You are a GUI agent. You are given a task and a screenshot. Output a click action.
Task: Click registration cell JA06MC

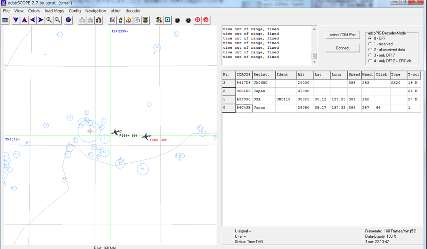[264, 83]
